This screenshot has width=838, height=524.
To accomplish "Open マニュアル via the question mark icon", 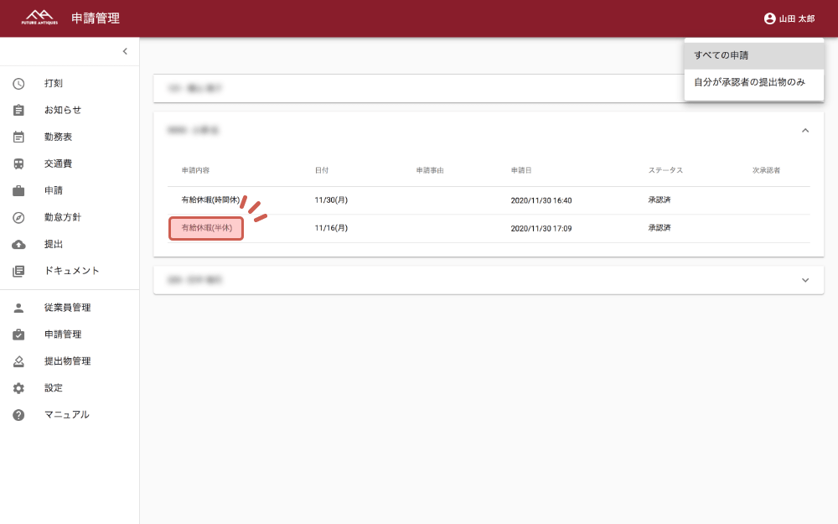I will tap(18, 415).
